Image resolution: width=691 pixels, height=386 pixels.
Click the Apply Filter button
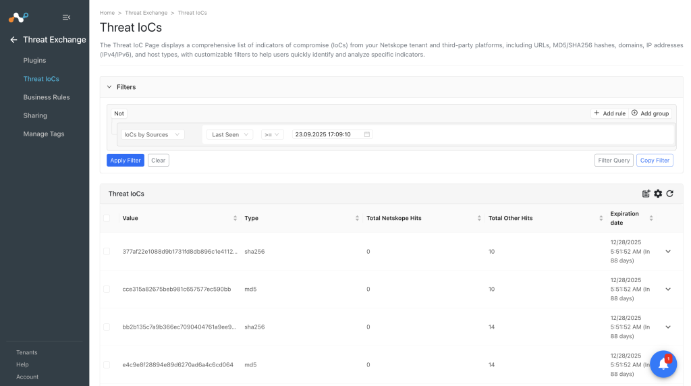125,161
